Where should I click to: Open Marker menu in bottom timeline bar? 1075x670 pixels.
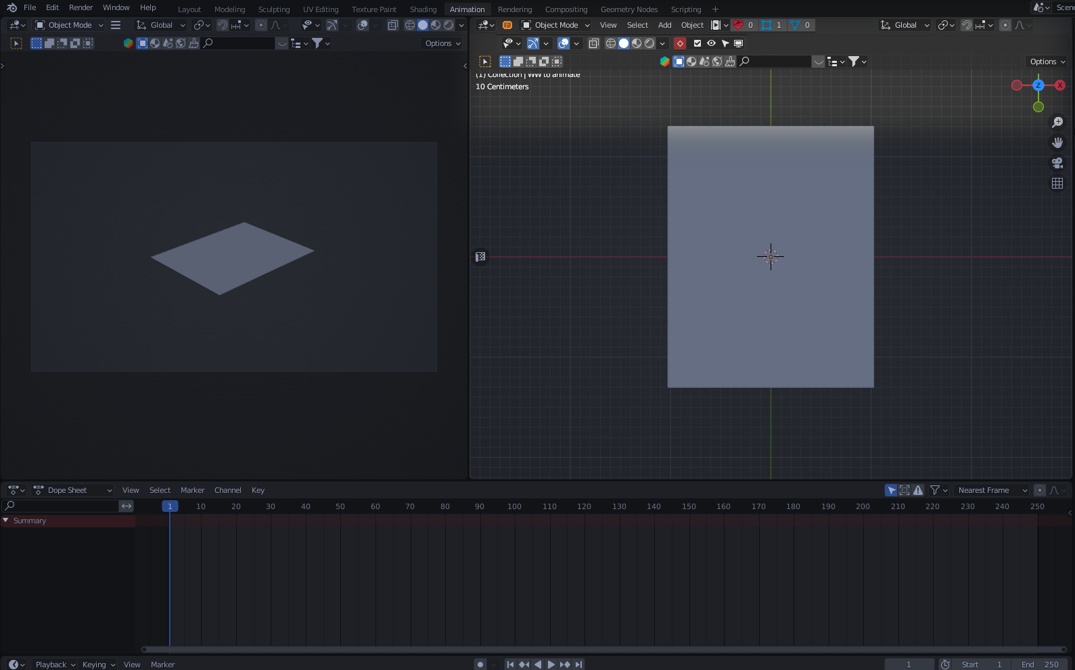(162, 665)
